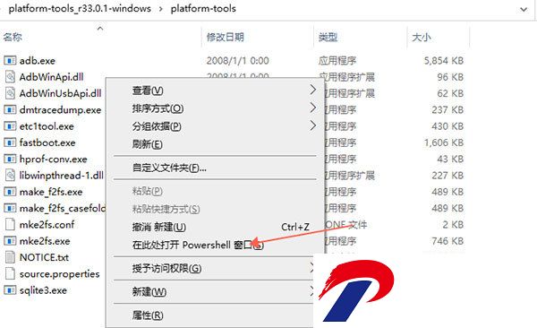
Task: Select the mke2fs.conf file name
Action: pos(47,224)
